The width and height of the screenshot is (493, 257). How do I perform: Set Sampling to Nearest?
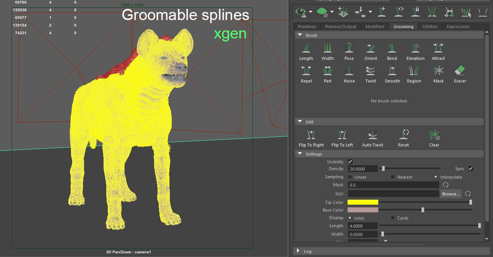tap(393, 177)
